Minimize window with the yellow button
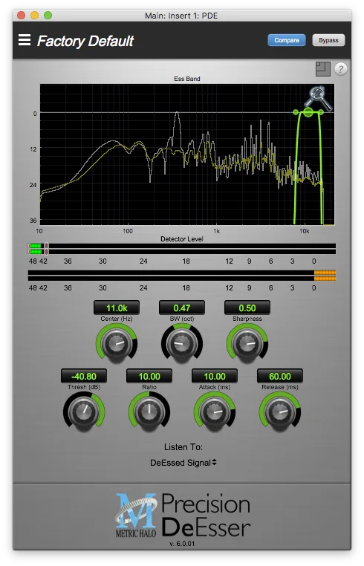This screenshot has height=566, width=364. point(34,15)
